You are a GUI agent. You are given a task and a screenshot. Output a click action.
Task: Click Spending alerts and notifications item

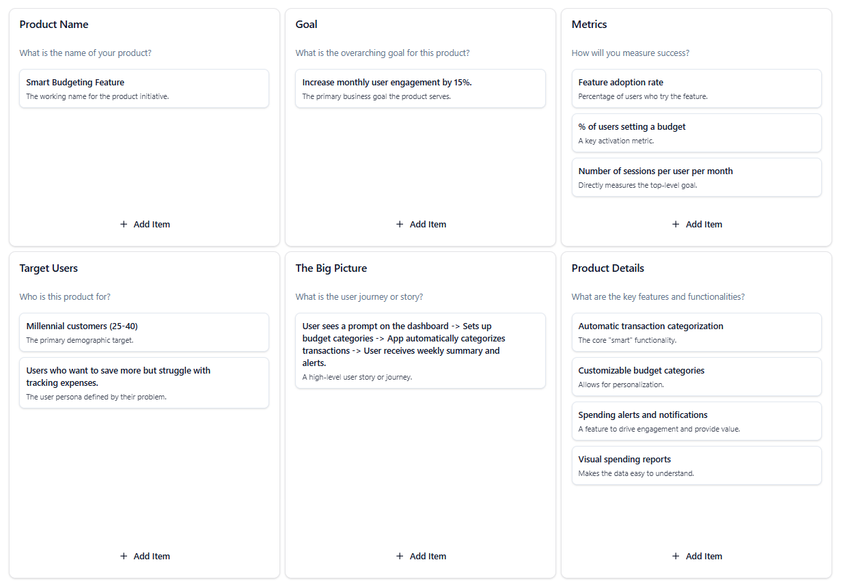coord(696,421)
